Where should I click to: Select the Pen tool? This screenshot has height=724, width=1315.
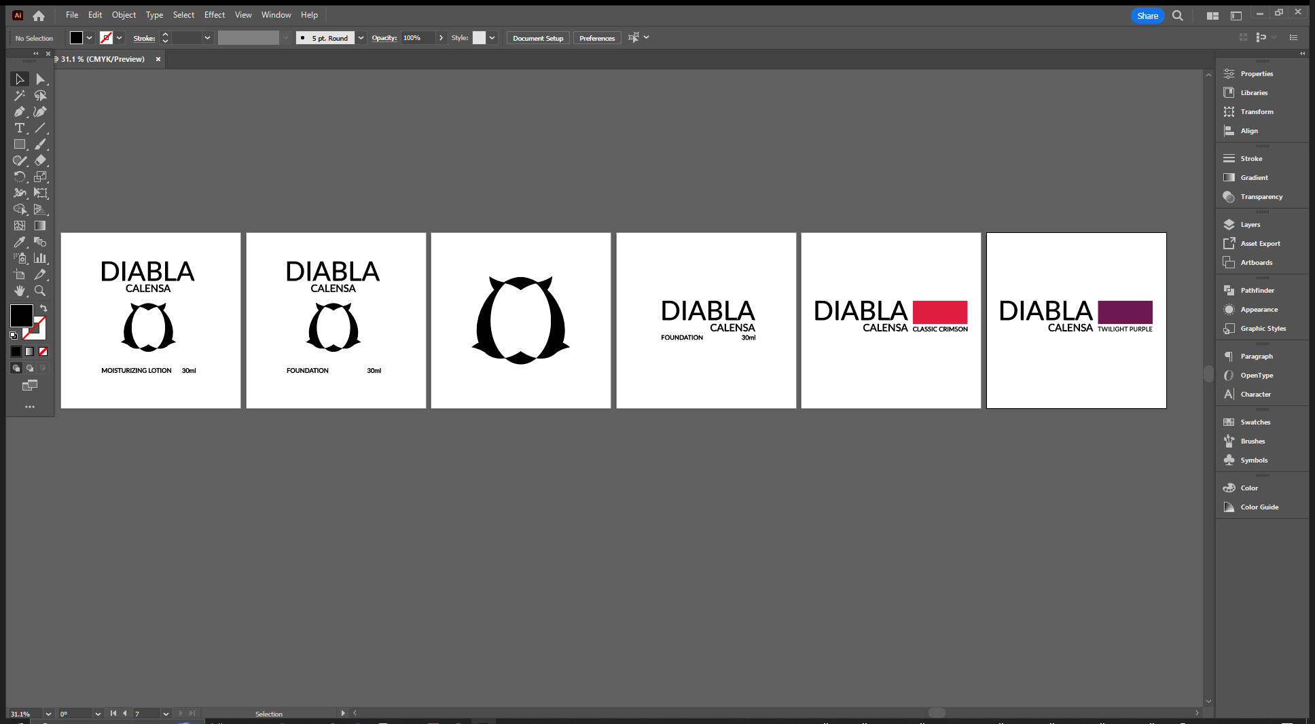[19, 111]
